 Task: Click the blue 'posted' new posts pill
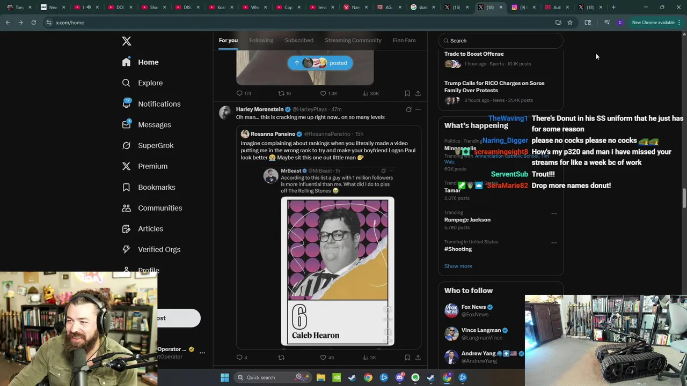pyautogui.click(x=320, y=63)
